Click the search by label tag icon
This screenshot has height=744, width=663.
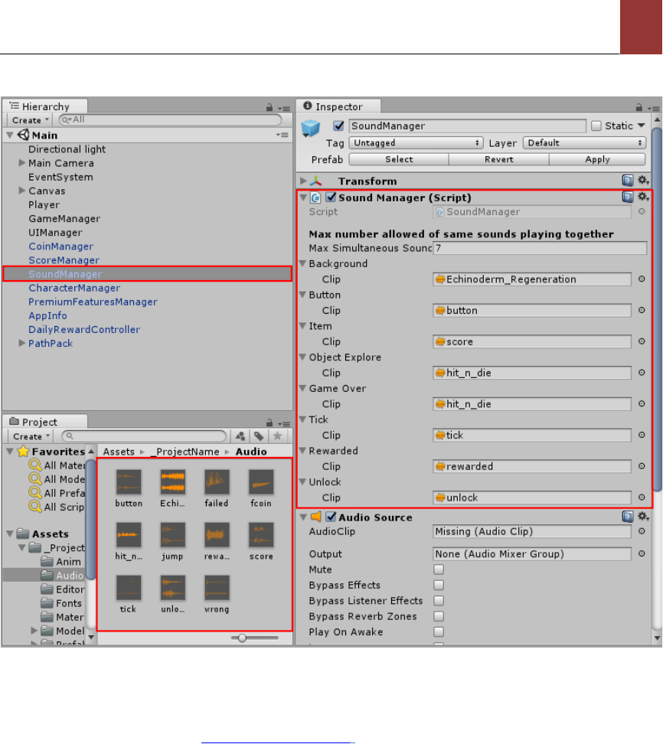coord(259,436)
